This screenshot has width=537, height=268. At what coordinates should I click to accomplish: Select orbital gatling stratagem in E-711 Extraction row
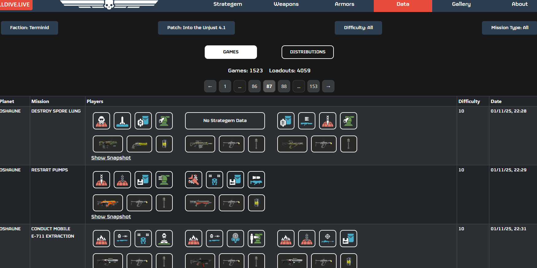(307, 239)
